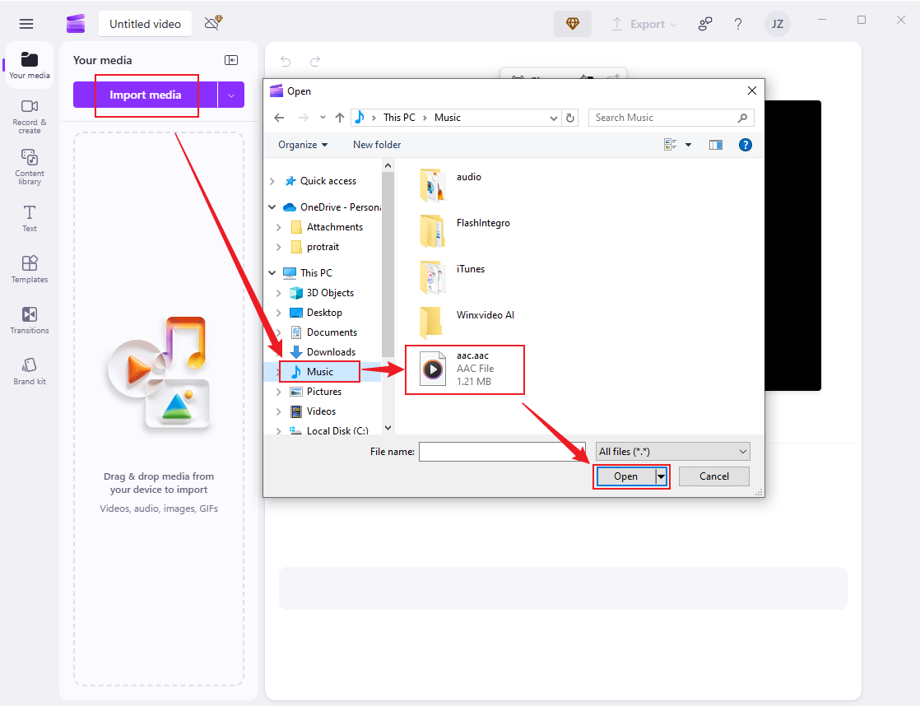
Task: Switch to the Content library panel
Action: pos(29,168)
